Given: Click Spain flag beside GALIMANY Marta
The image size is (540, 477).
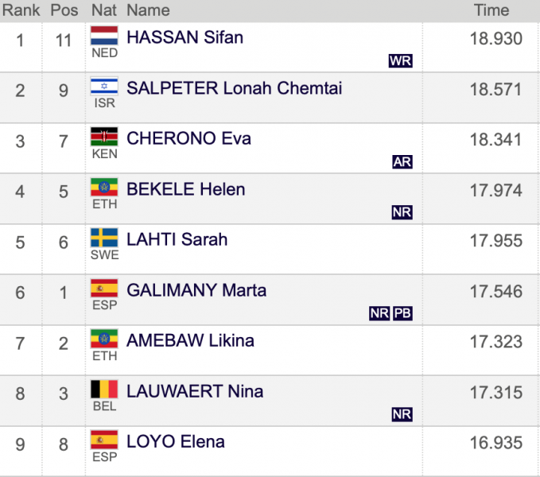Looking at the screenshot, I should (104, 288).
